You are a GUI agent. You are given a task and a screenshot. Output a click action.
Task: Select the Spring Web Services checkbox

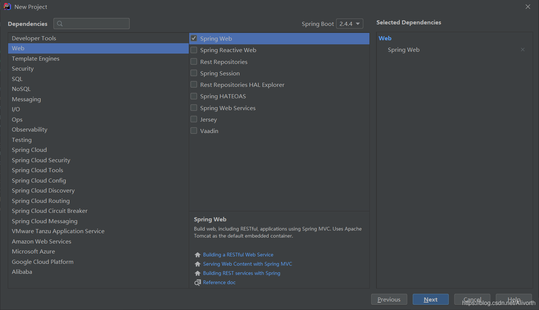click(x=194, y=108)
